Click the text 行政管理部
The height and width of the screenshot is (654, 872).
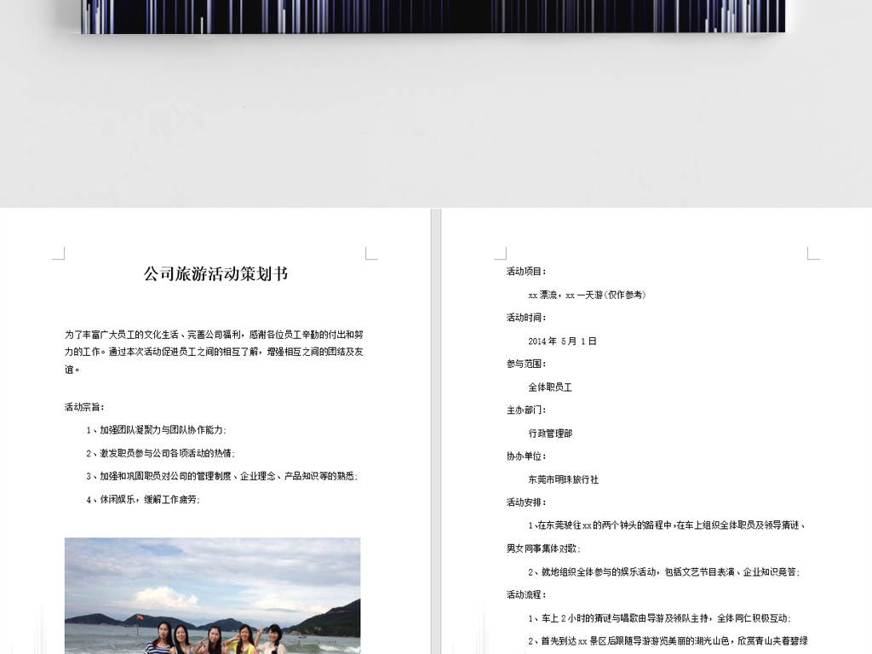pyautogui.click(x=551, y=433)
